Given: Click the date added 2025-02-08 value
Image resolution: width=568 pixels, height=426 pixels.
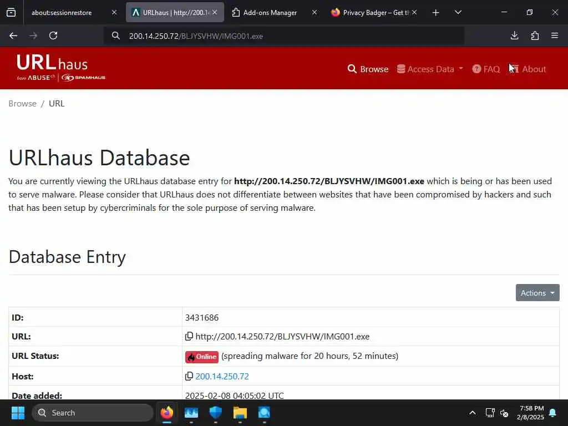Looking at the screenshot, I should click(x=235, y=395).
